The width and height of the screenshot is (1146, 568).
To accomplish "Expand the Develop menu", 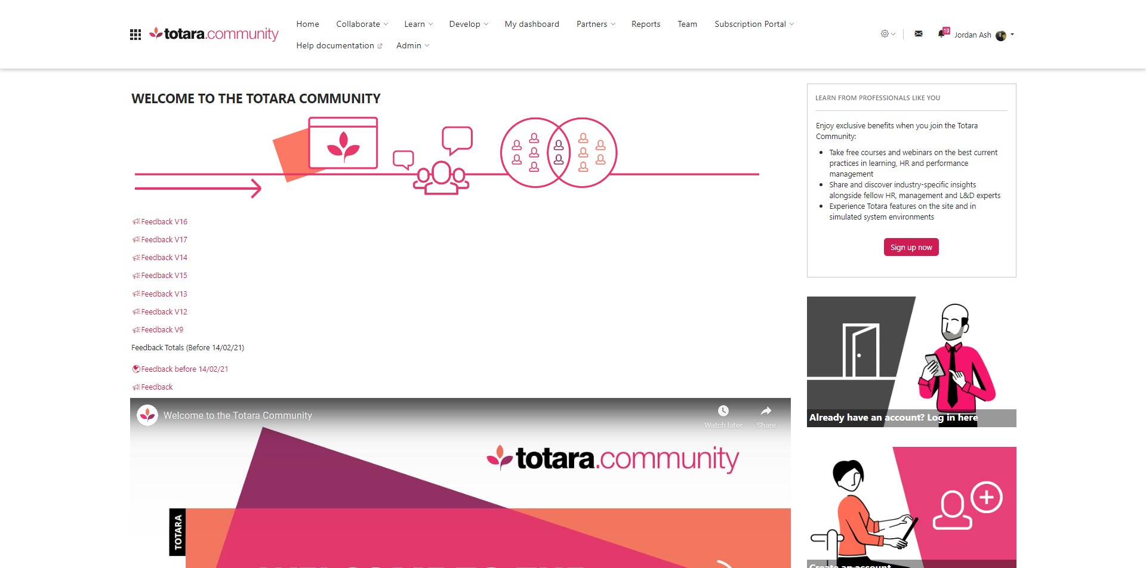I will (x=469, y=24).
